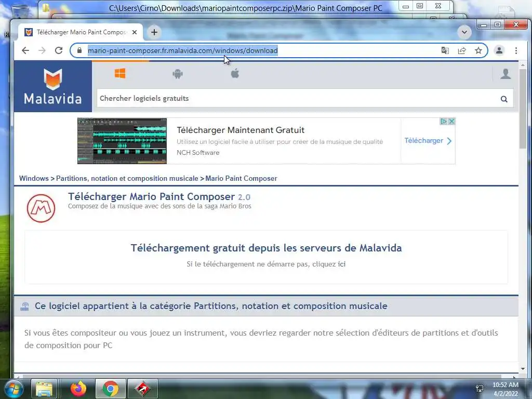Screen dimensions: 532x399
Task: Close the Télécharger Mario Paint tab
Action: [x=135, y=32]
